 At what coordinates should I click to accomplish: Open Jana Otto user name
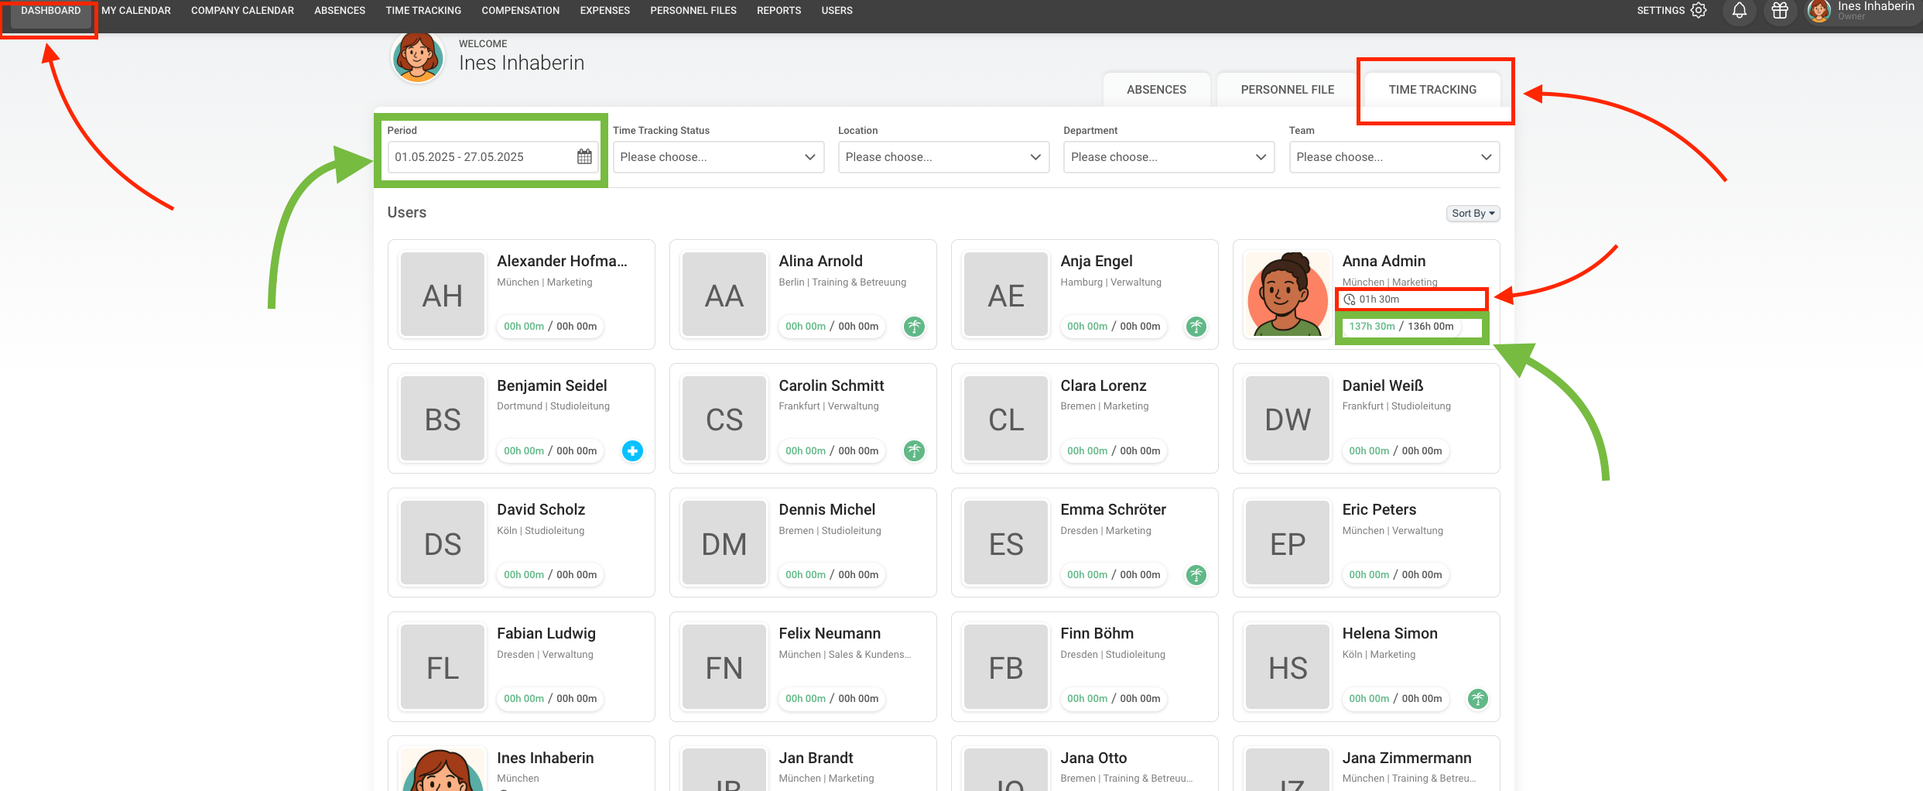coord(1093,758)
